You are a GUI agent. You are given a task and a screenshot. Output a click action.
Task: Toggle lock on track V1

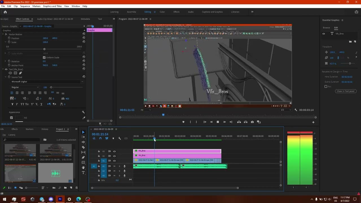pos(99,161)
